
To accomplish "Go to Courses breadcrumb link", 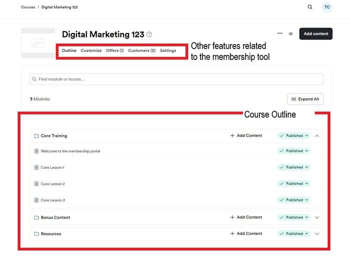I will (28, 7).
